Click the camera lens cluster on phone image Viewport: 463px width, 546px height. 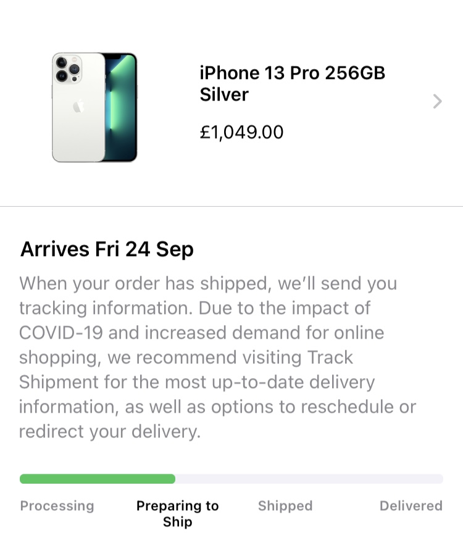click(67, 68)
